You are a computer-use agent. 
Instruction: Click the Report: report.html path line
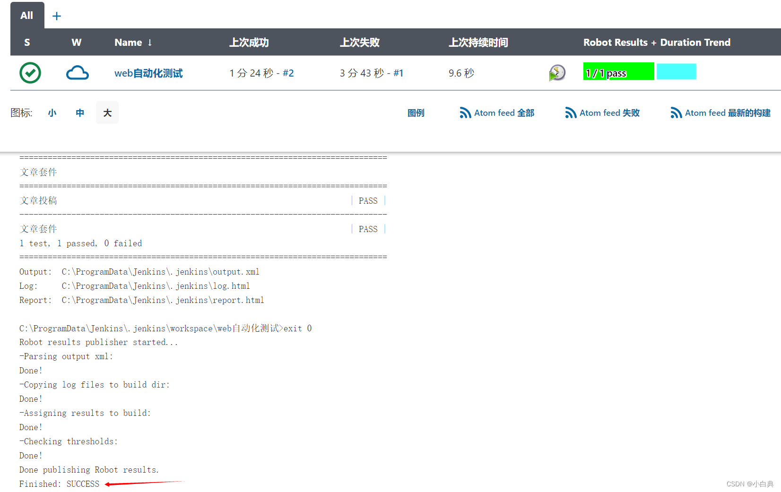click(142, 300)
